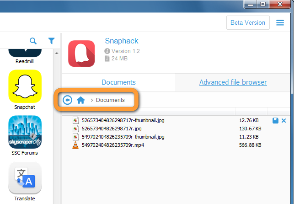Screen dimensions: 294x204
Task: Click the app list scrollbar up arrow
Action: pos(57,53)
